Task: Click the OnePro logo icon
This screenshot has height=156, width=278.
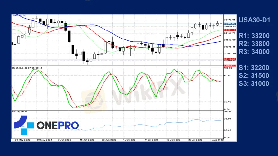Action: [23, 125]
